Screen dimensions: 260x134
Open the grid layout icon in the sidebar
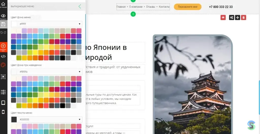[x=3, y=76]
